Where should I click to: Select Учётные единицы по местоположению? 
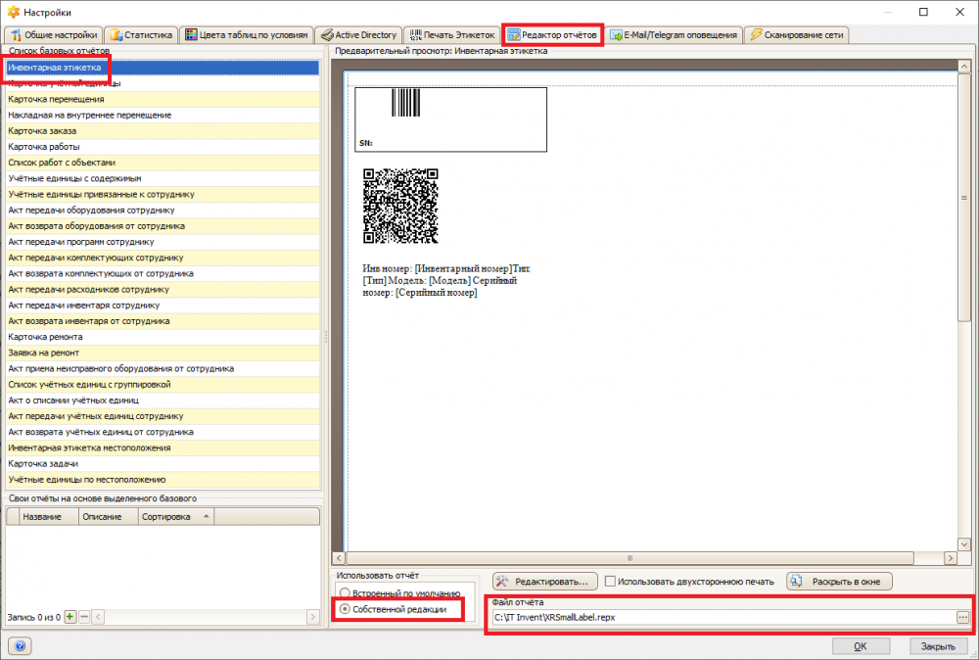click(x=163, y=480)
